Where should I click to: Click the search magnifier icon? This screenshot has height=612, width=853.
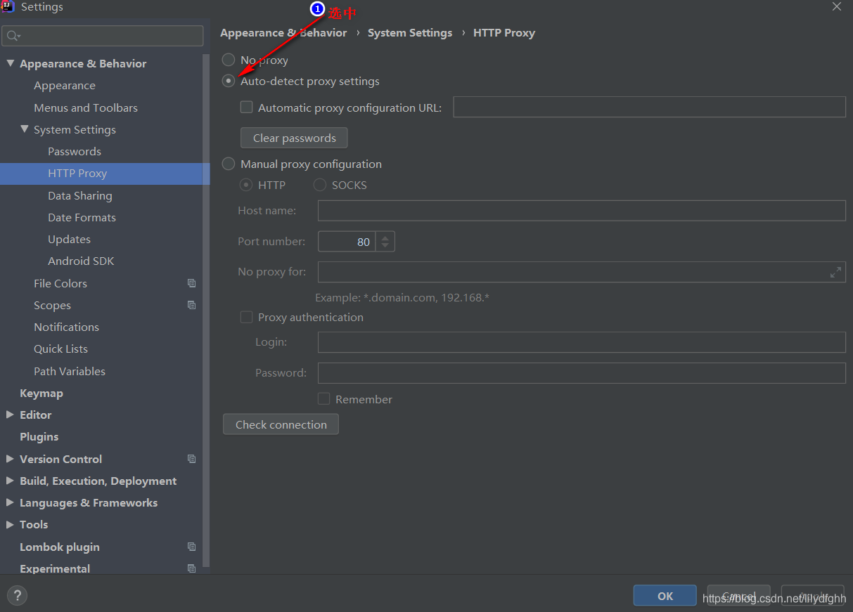[x=13, y=36]
